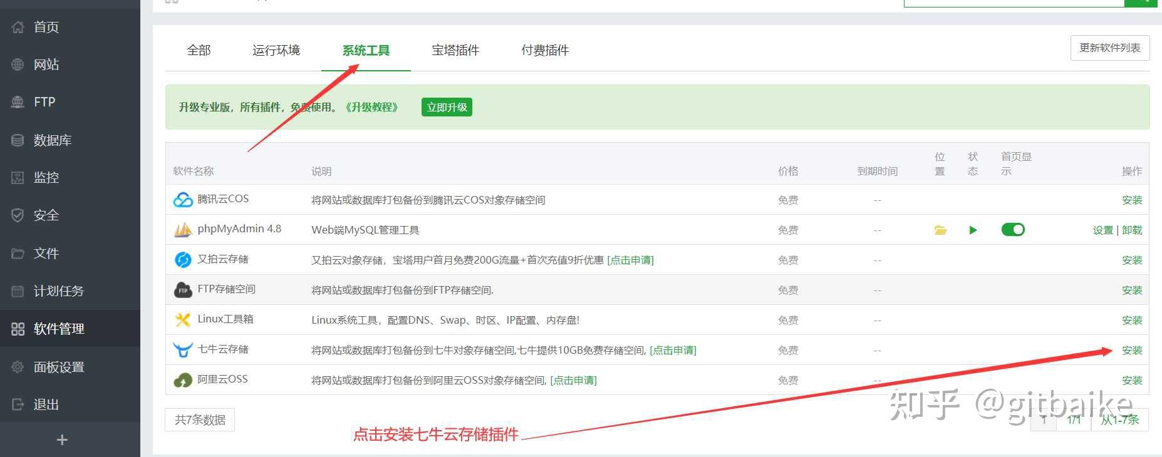Viewport: 1162px width, 457px height.
Task: Click phpMyAdmin 卸载 uninstall link
Action: (x=1132, y=230)
